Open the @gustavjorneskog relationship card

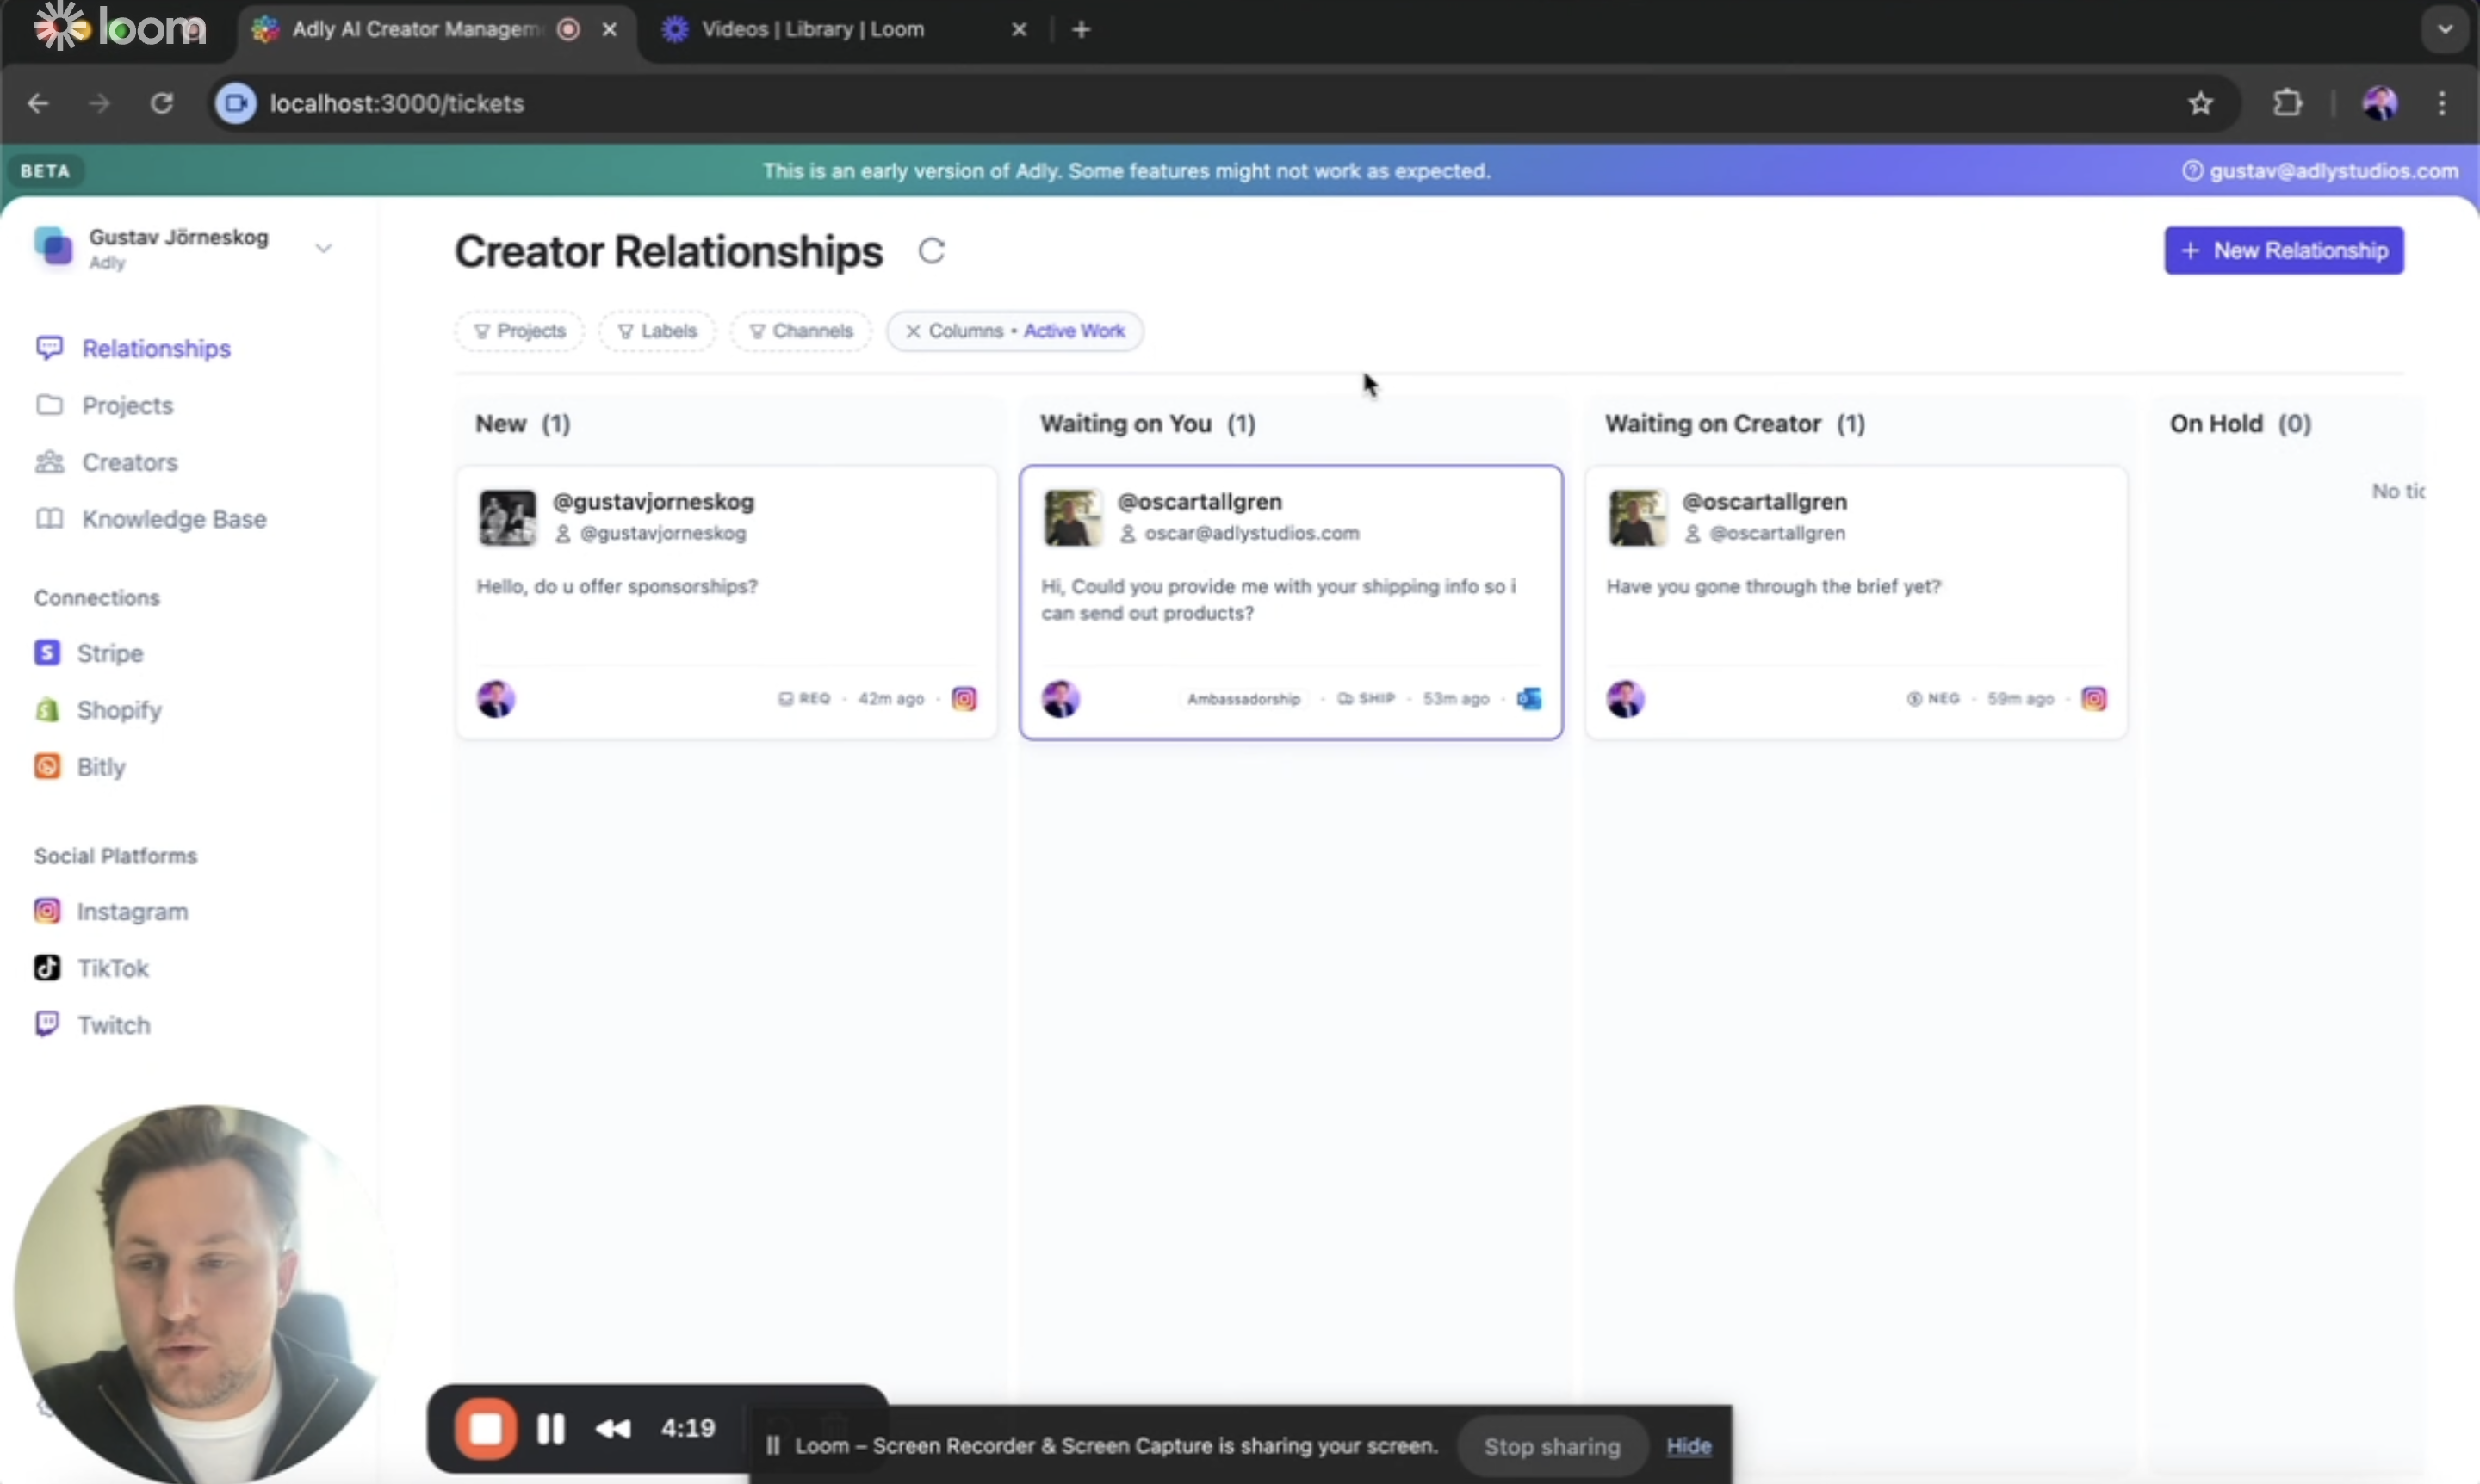tap(726, 602)
